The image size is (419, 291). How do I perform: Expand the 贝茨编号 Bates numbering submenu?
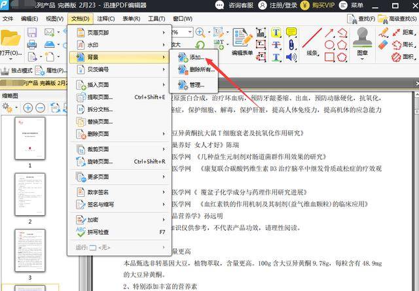(120, 69)
